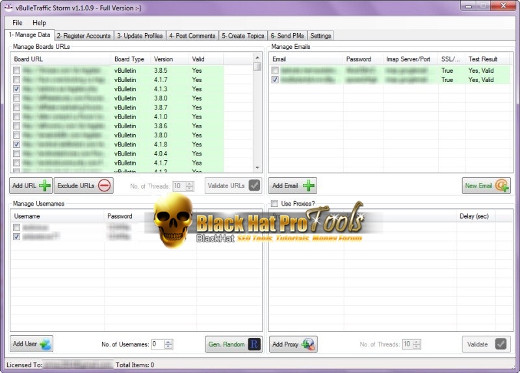Close the vBulleTraffic Storm window
The width and height of the screenshot is (520, 373).
(502, 6)
